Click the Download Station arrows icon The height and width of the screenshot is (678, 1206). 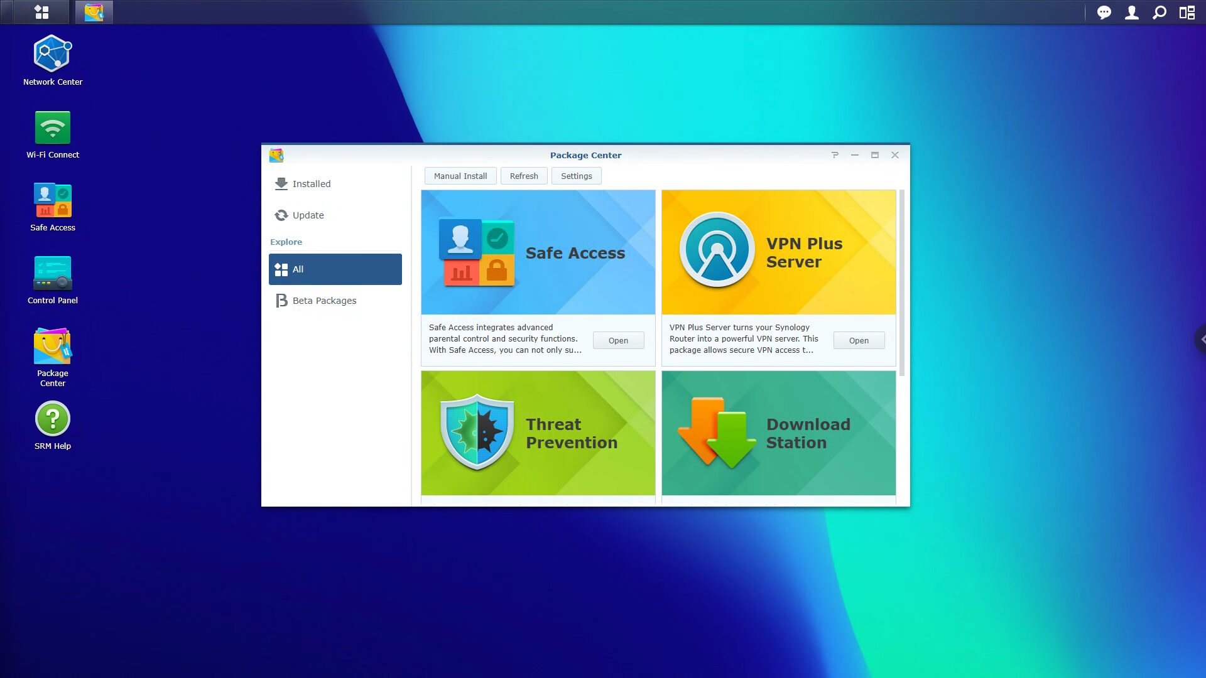click(717, 432)
